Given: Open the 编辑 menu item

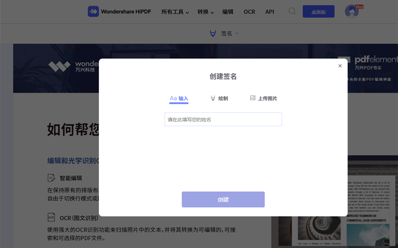Looking at the screenshot, I should click(x=228, y=12).
